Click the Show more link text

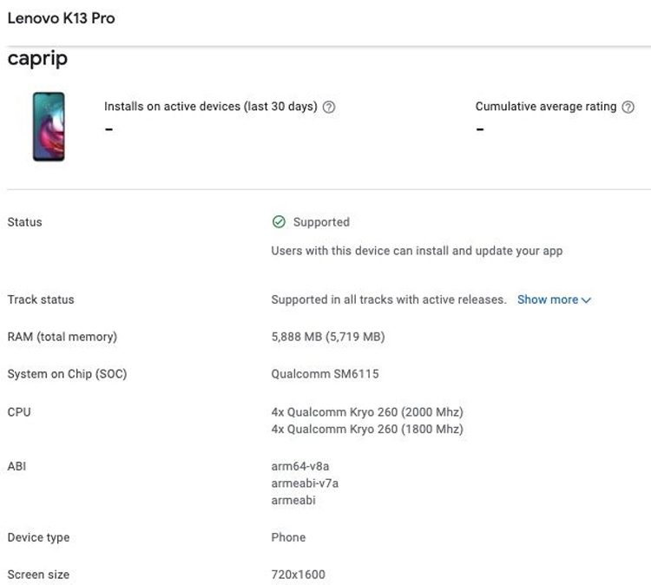[547, 299]
